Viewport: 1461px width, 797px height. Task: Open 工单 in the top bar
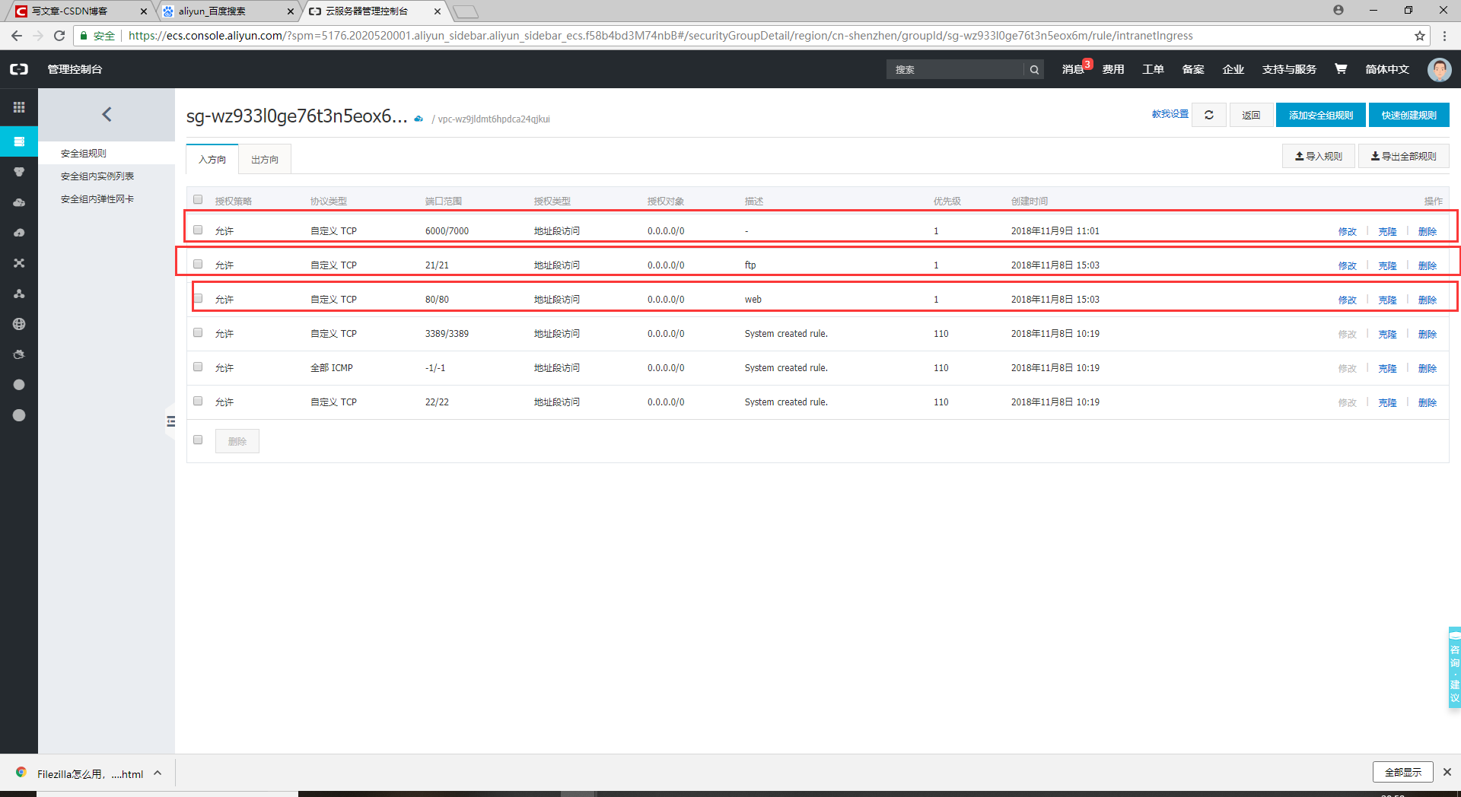click(x=1153, y=69)
